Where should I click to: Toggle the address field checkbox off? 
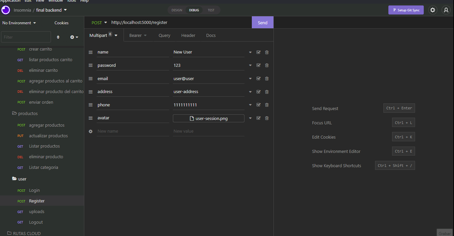pos(258,92)
